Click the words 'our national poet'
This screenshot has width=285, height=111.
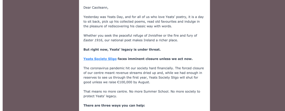[117, 40]
